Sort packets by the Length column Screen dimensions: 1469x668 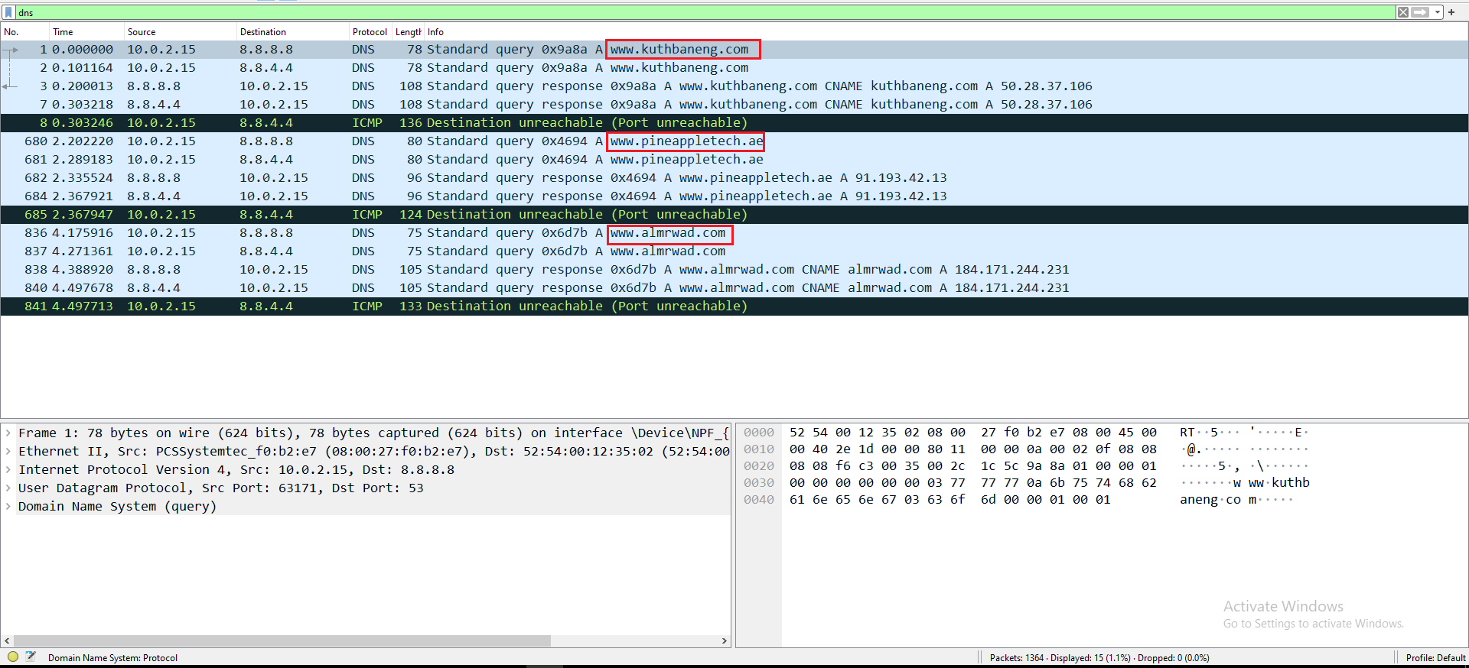(x=408, y=32)
